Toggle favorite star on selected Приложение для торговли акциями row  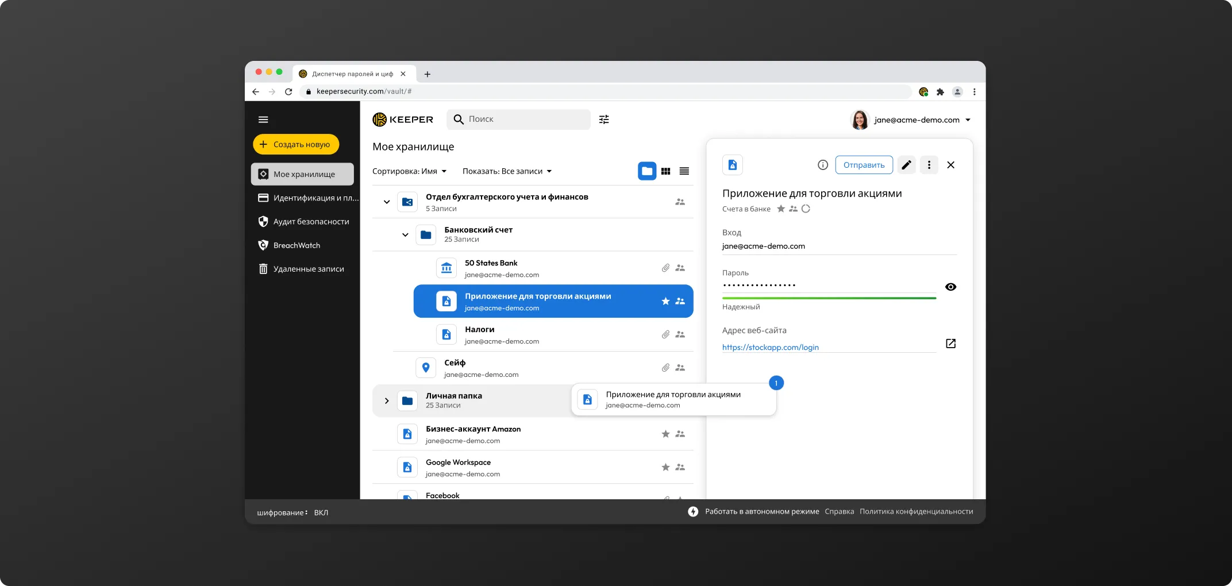click(665, 301)
